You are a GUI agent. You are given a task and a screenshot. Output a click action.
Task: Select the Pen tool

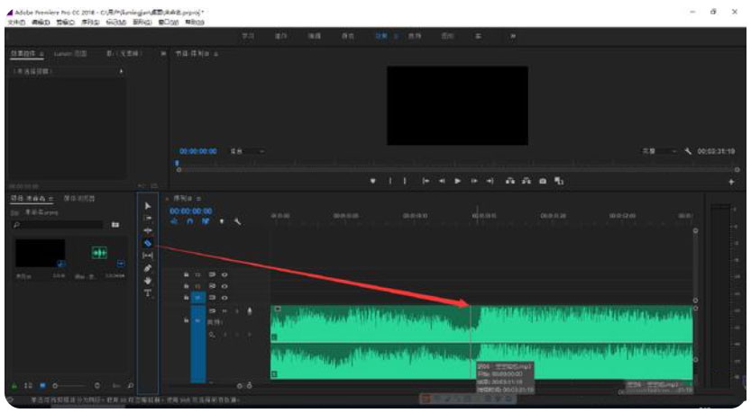pyautogui.click(x=148, y=267)
